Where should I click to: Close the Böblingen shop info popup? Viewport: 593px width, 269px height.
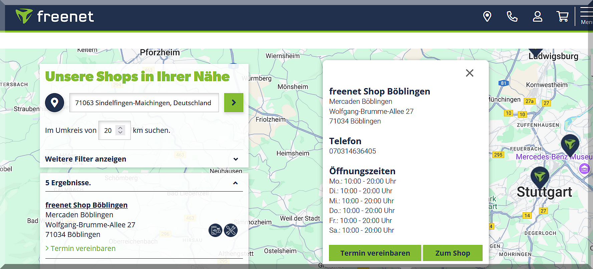(x=470, y=73)
